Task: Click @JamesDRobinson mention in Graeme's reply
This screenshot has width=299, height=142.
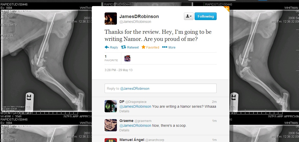Action: [x=135, y=125]
